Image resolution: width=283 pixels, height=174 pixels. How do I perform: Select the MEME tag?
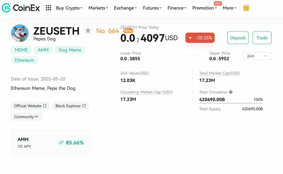[21, 50]
